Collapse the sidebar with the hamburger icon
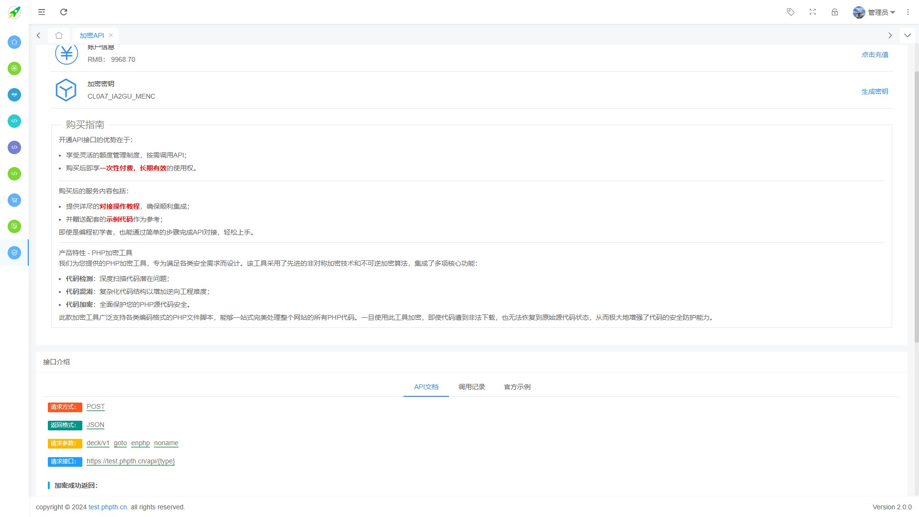Image resolution: width=919 pixels, height=517 pixels. coord(42,12)
